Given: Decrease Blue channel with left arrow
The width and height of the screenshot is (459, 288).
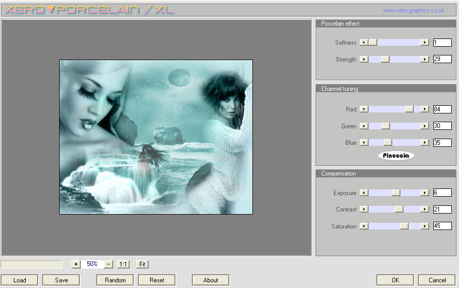Looking at the screenshot, I should pos(364,142).
